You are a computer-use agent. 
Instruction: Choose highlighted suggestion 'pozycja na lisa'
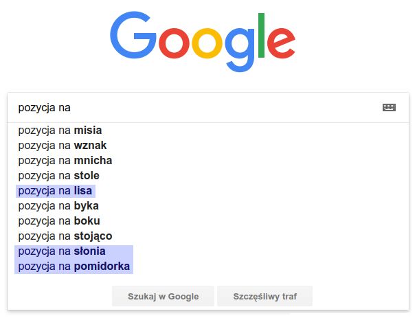[56, 191]
